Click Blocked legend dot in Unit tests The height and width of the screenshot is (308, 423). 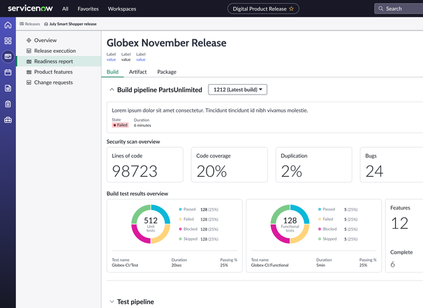click(x=181, y=229)
